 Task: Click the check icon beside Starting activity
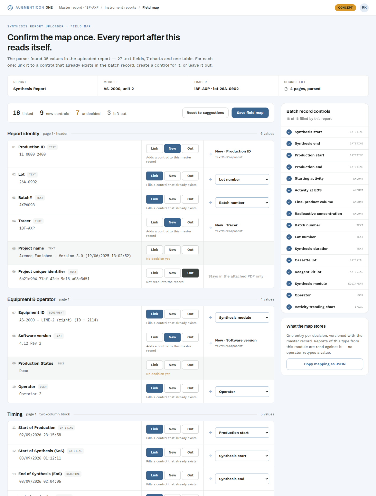pos(289,179)
